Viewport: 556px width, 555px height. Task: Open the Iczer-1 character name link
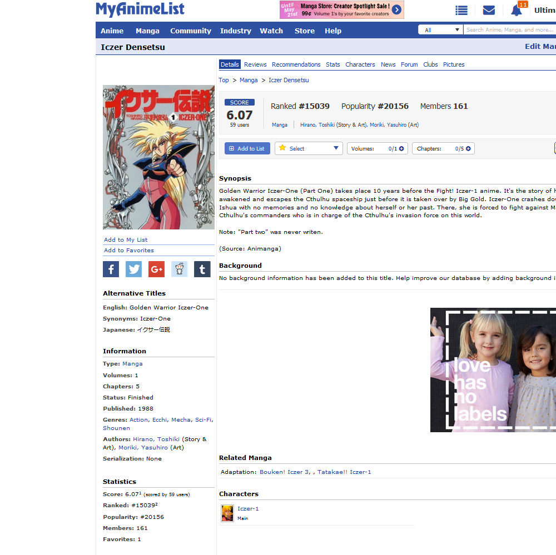click(x=248, y=508)
